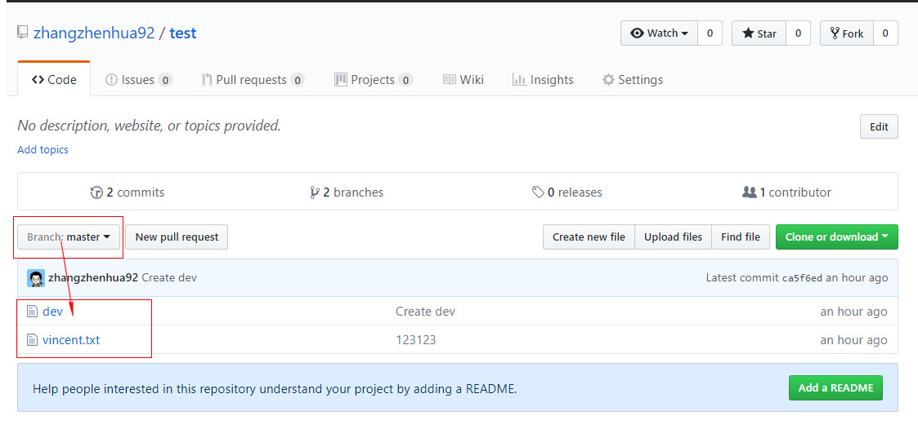Open the vincent.txt file
Image resolution: width=918 pixels, height=438 pixels.
point(71,340)
